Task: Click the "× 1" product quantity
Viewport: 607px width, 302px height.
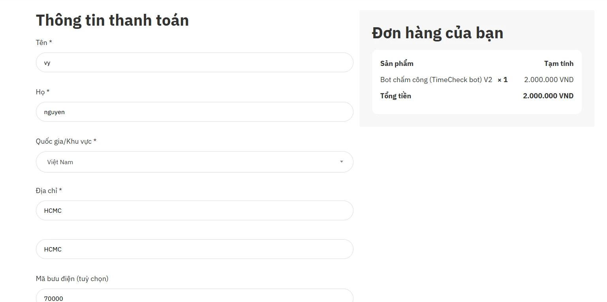Action: [502, 80]
